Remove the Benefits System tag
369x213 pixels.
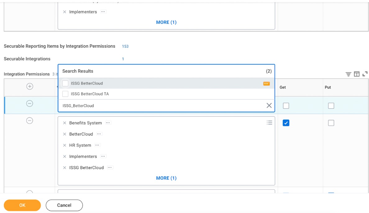click(65, 123)
